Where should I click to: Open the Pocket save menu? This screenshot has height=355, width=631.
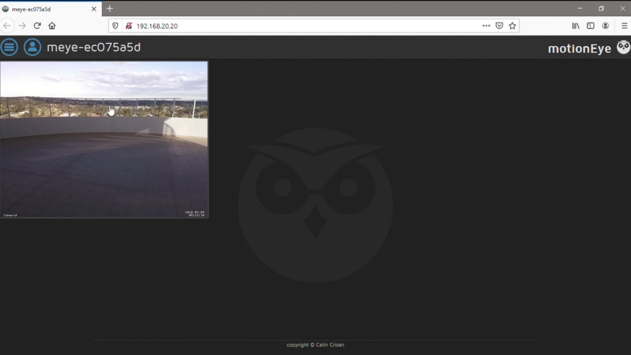pyautogui.click(x=499, y=25)
